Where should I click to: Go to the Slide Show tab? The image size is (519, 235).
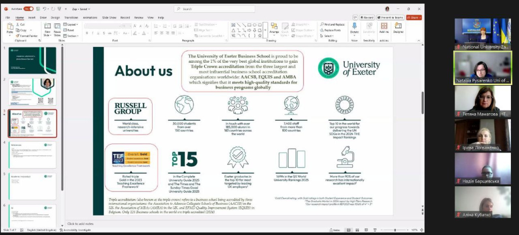click(x=109, y=18)
